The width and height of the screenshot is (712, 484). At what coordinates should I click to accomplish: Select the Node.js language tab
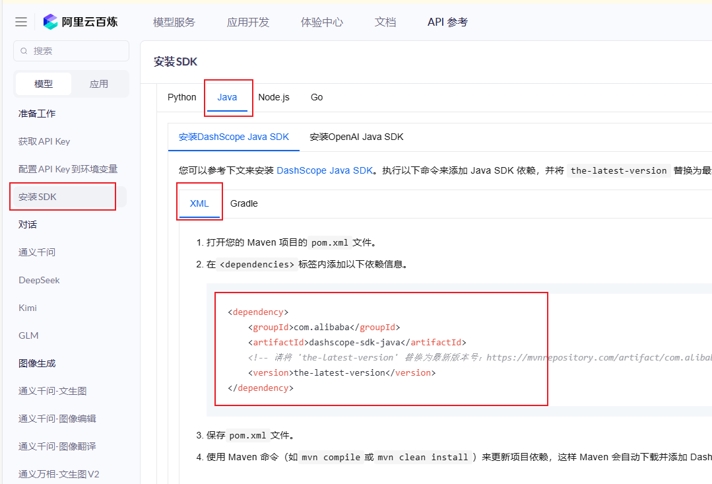tap(274, 97)
